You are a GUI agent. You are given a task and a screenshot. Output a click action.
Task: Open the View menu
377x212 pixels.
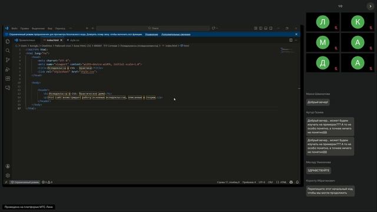[x=49, y=28]
